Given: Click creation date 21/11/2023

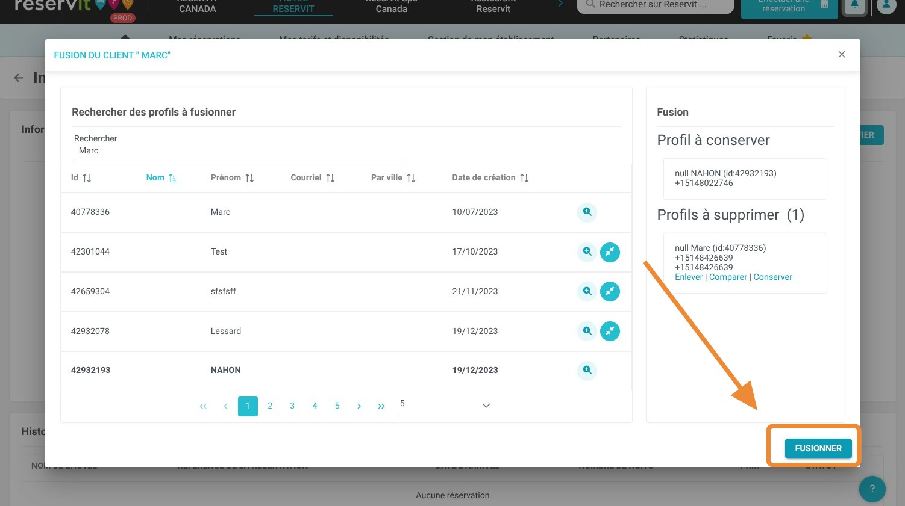Looking at the screenshot, I should (x=475, y=291).
